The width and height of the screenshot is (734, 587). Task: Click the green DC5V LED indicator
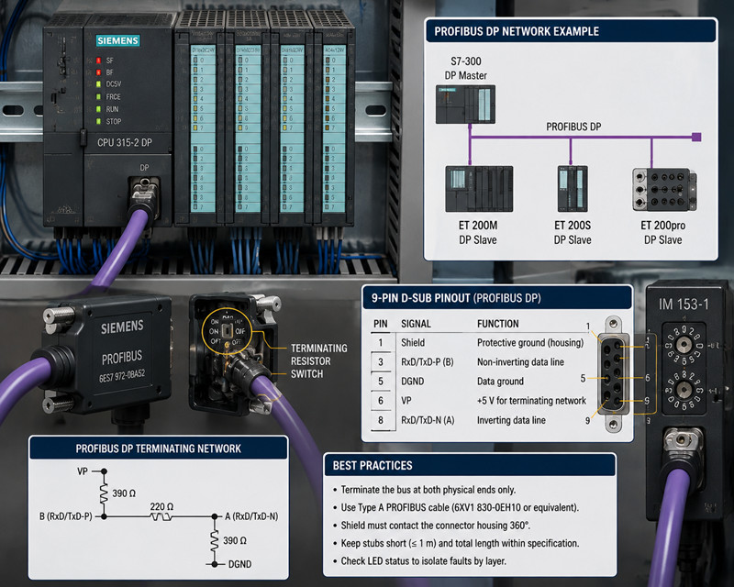coord(99,84)
